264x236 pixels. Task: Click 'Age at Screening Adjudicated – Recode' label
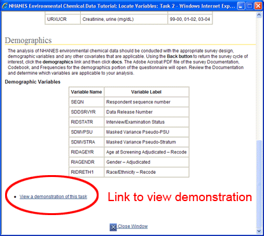click(146, 152)
